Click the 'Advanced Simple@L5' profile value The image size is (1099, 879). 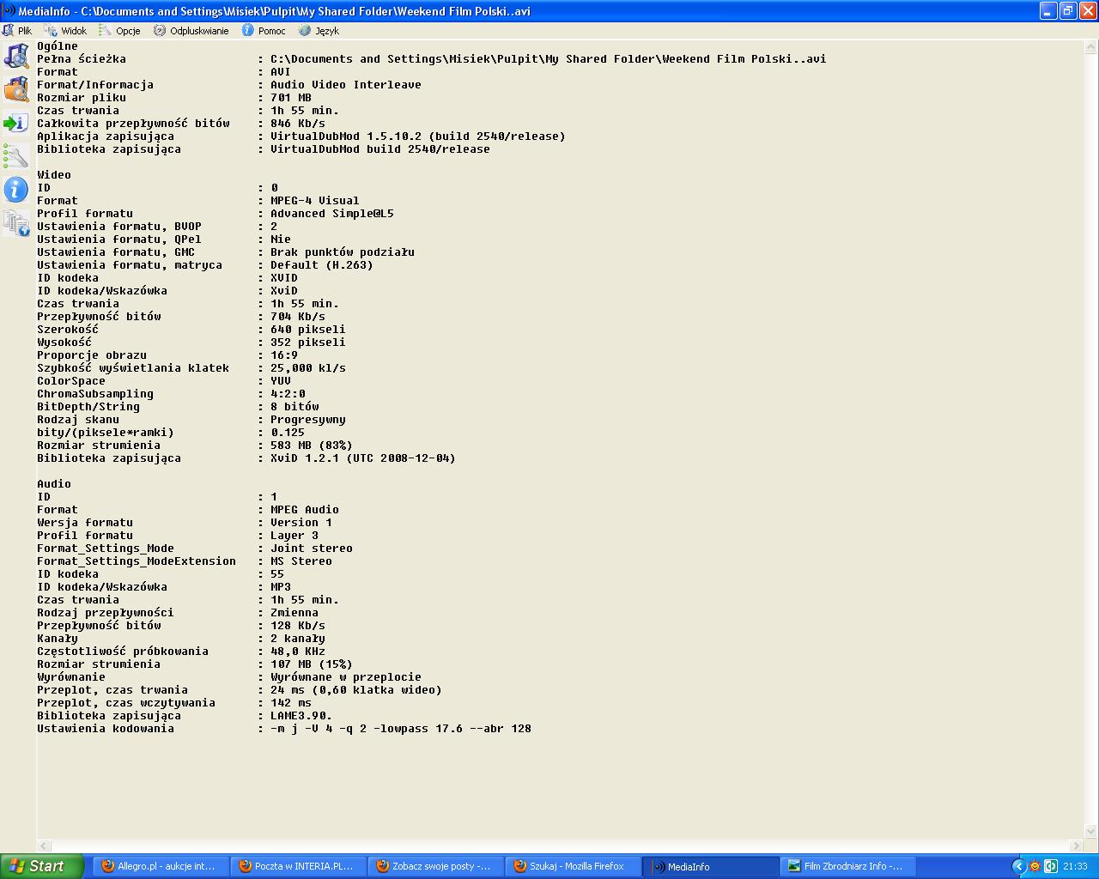point(332,214)
